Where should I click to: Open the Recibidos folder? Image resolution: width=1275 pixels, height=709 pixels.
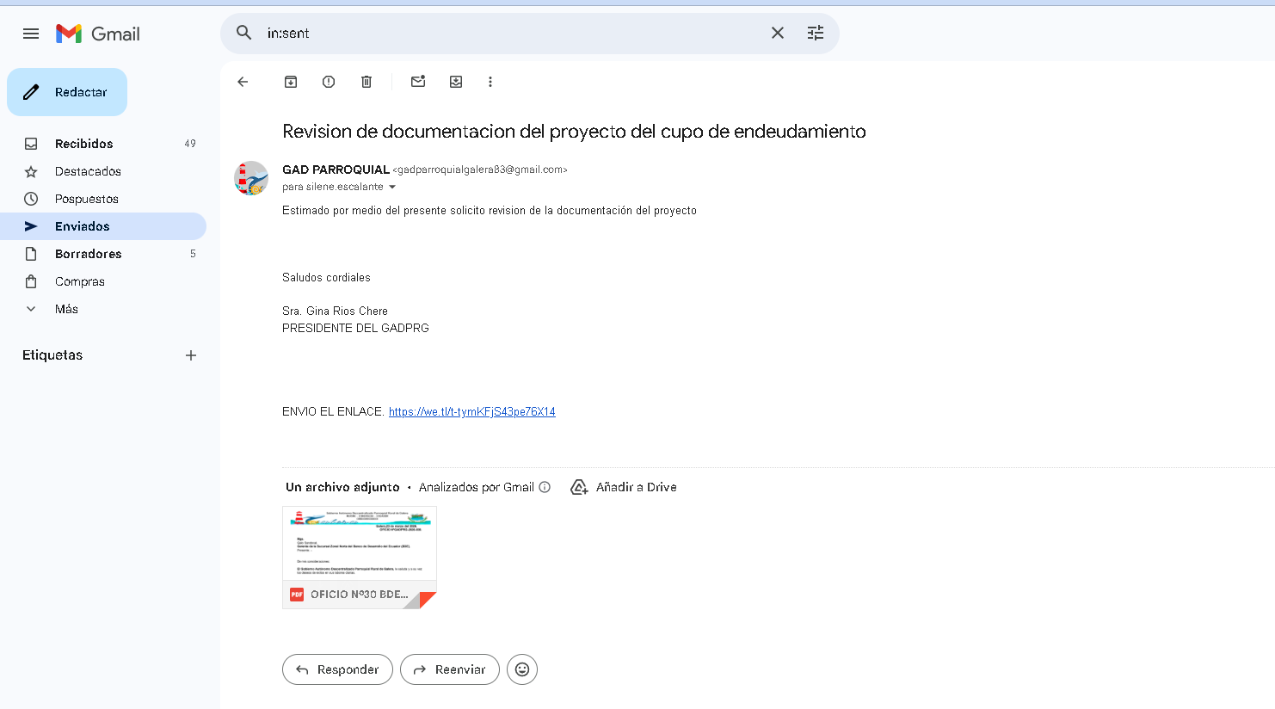(x=83, y=144)
